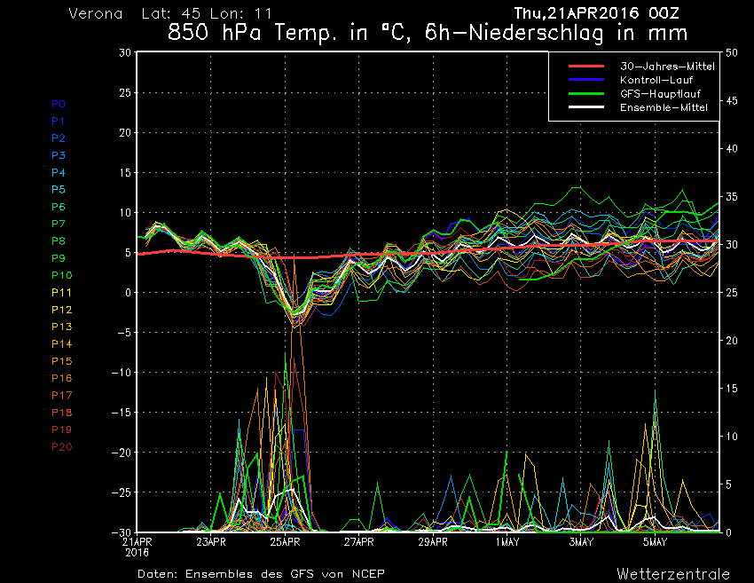This screenshot has width=754, height=583.
Task: Click the P12 ensemble member label
Action: click(x=61, y=310)
